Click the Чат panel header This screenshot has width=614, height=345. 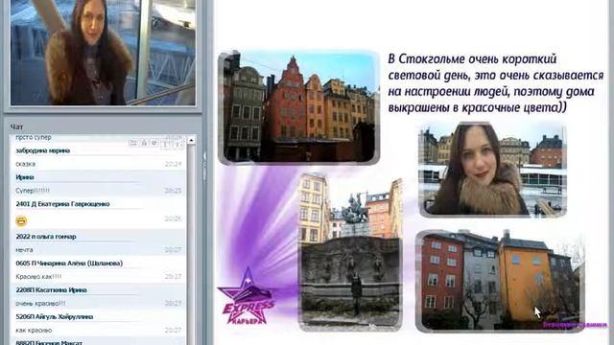pyautogui.click(x=17, y=126)
